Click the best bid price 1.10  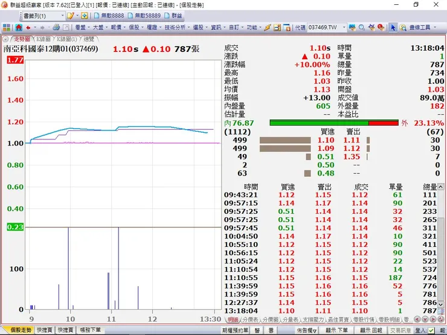click(326, 140)
